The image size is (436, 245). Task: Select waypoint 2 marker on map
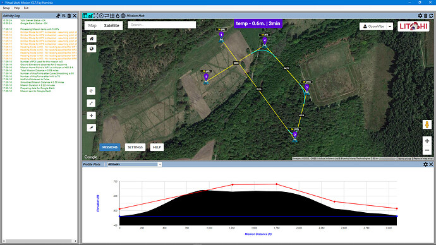coord(294,135)
